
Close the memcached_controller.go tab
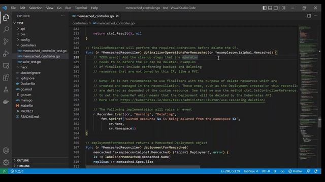coord(117,16)
